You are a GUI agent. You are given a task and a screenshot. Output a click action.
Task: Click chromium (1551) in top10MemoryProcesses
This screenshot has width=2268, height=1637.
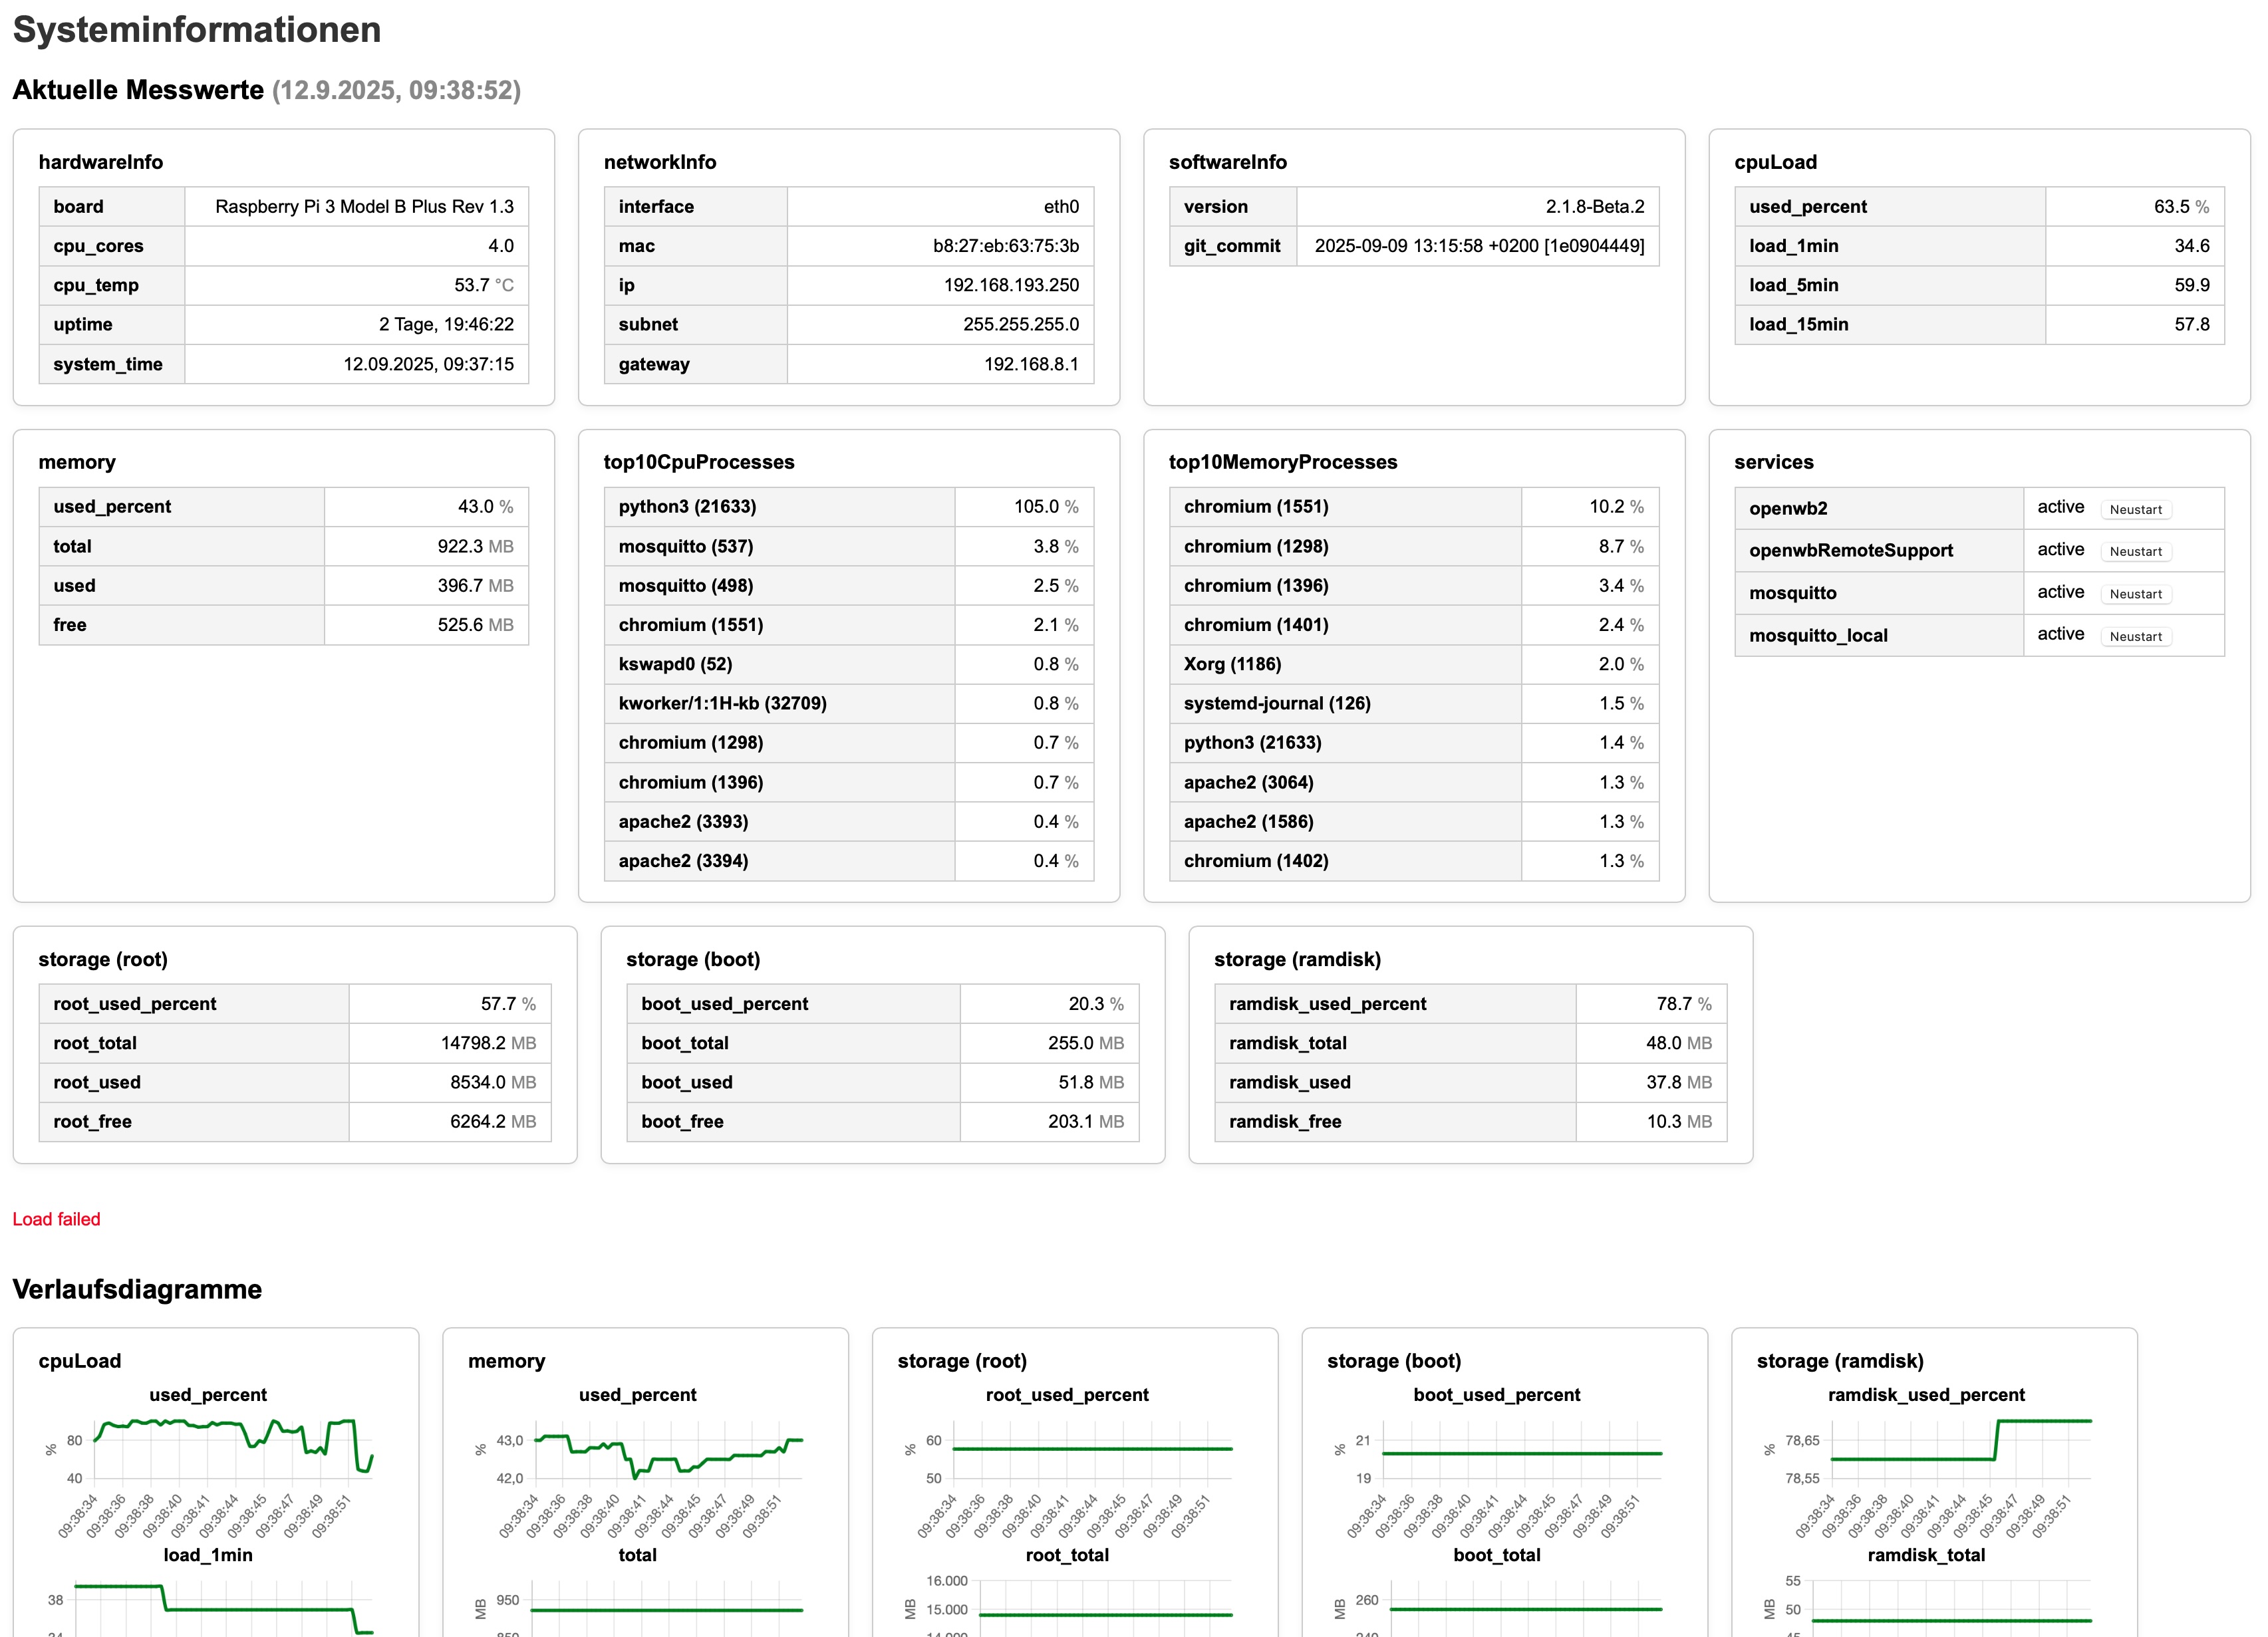coord(1256,507)
